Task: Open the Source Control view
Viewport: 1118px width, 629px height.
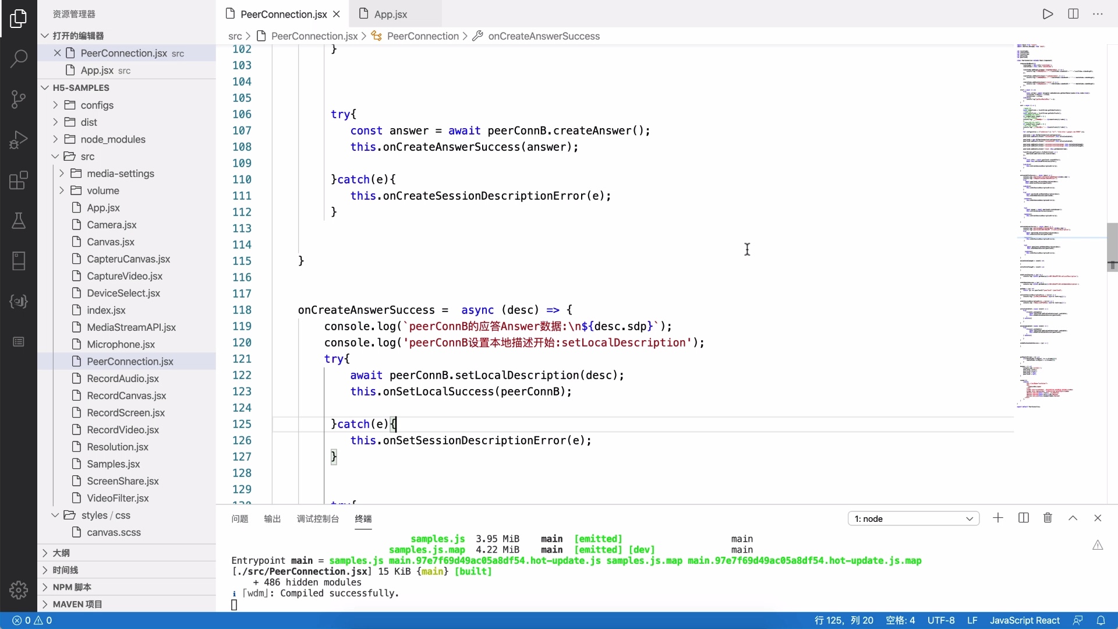Action: pos(19,99)
